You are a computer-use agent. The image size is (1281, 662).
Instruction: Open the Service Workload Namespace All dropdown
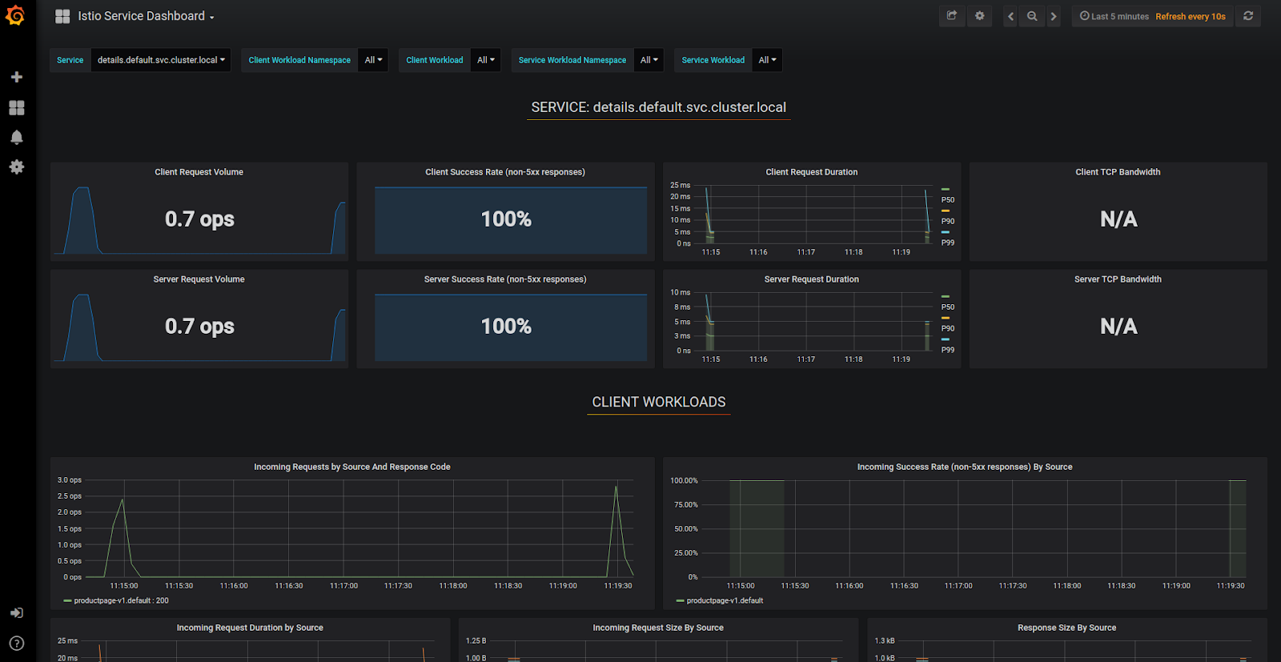click(x=649, y=60)
